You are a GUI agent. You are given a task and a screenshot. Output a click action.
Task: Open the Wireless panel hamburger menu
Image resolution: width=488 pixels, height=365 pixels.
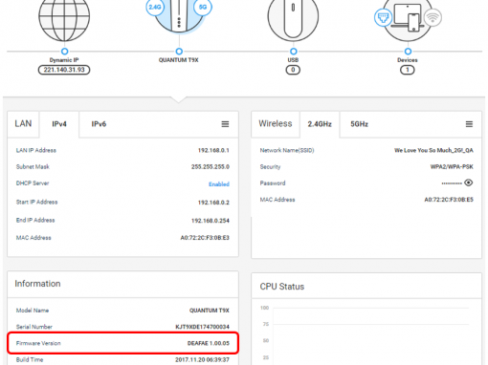469,124
